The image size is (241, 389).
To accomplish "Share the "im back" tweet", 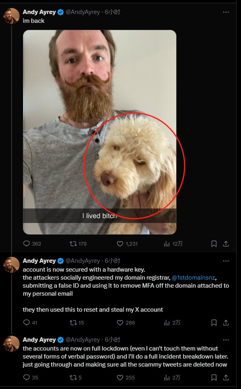I will pyautogui.click(x=225, y=244).
